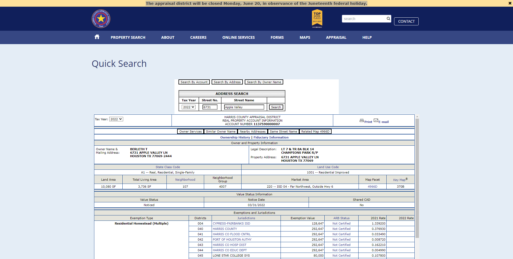
Task: Go to the home icon in navigation bar
Action: coord(97,37)
